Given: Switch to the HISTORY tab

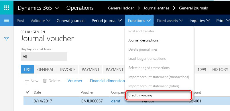Looking at the screenshot, I should tap(220, 70).
